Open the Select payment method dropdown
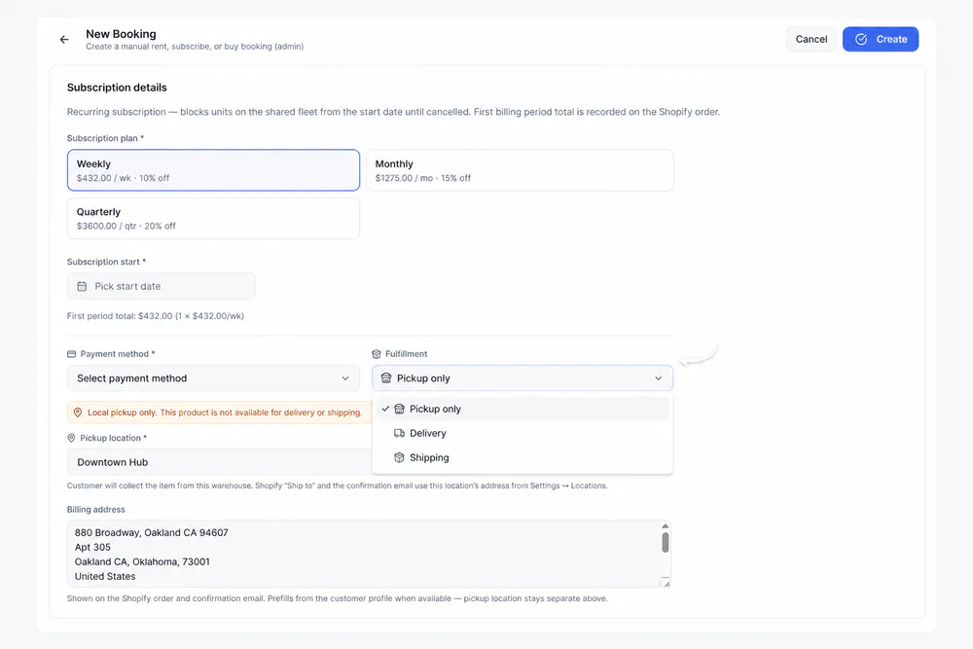Viewport: 973px width, 649px height. pos(213,378)
